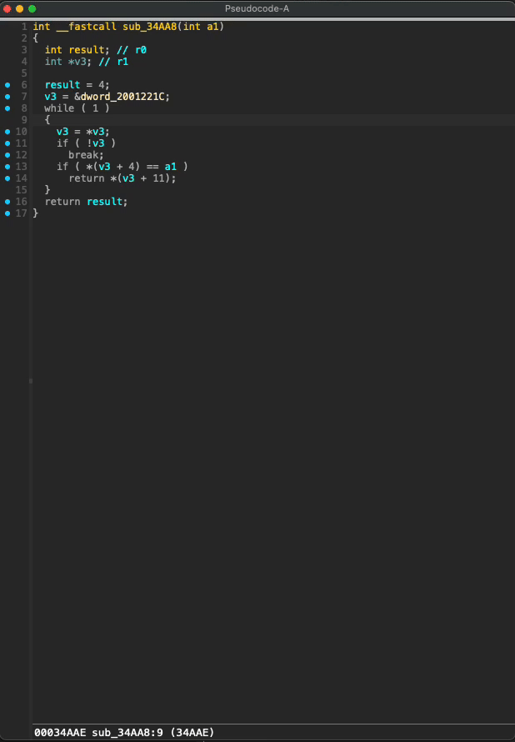Click the !v3 condition on line 11
Viewport: 515px width, 742px height.
click(96, 143)
